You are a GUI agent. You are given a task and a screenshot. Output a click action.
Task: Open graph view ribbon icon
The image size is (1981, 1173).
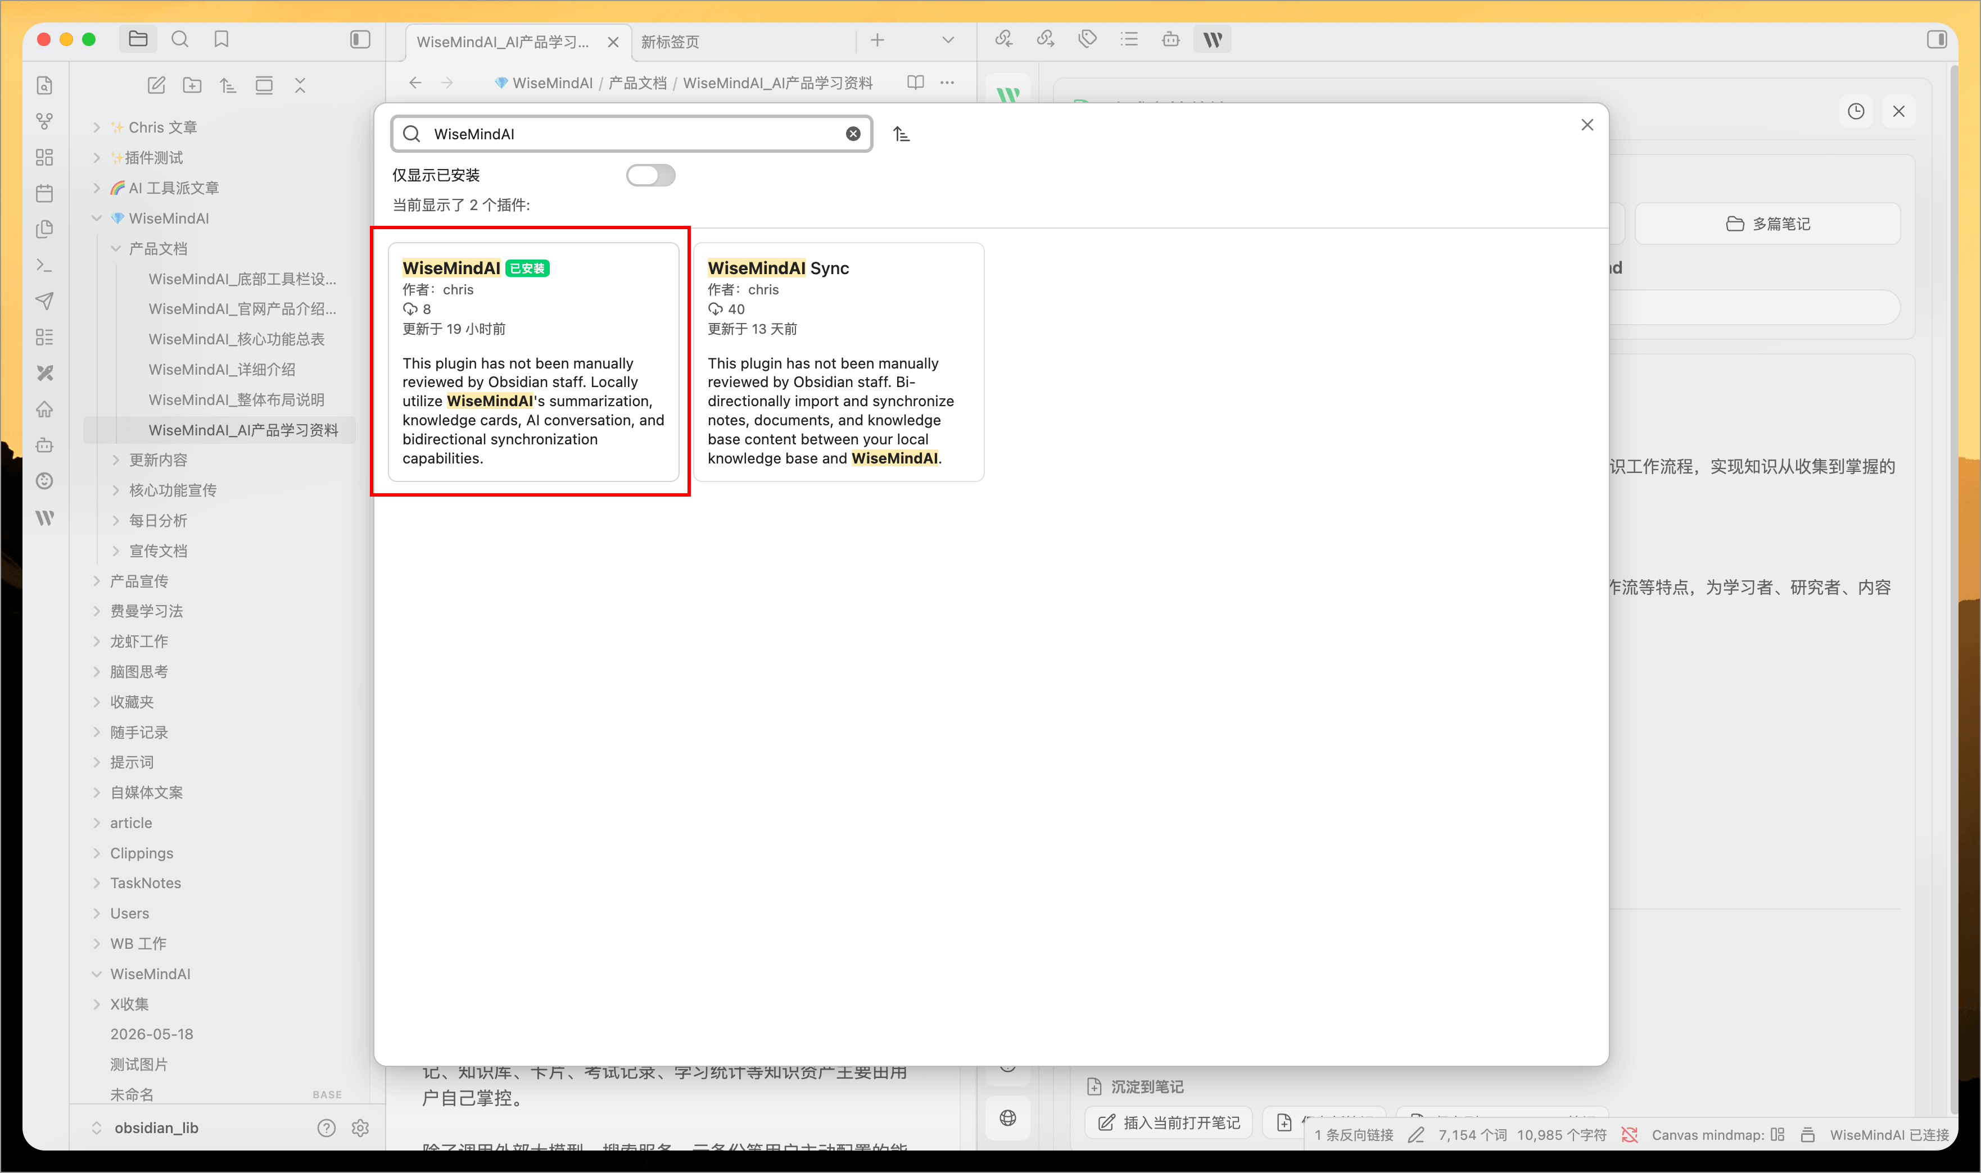pos(45,121)
